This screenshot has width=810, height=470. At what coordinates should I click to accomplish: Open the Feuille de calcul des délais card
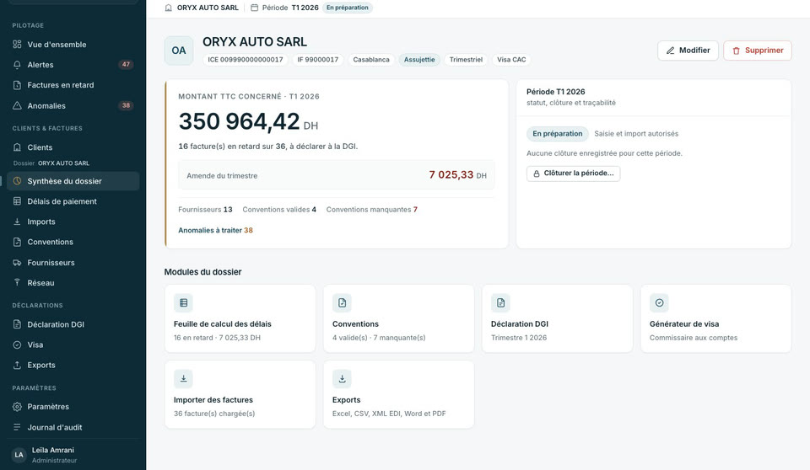tap(240, 318)
